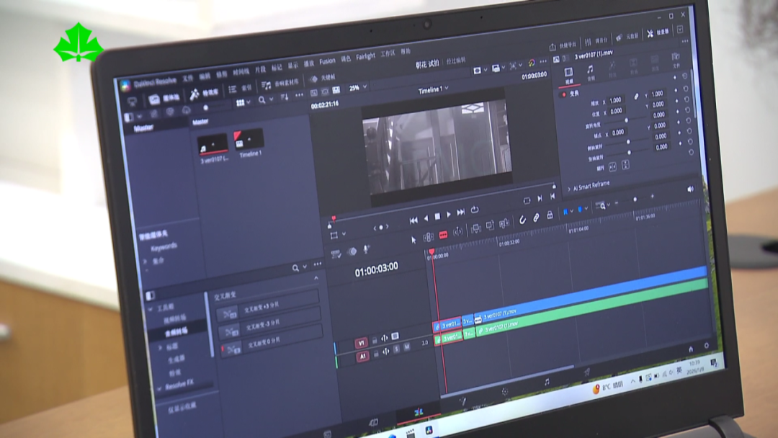Screen dimensions: 778x438
Task: Expand the AI Smart Reframe section
Action: 591,185
